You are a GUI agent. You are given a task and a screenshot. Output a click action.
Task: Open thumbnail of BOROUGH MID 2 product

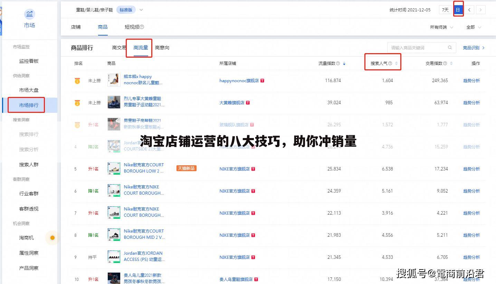tap(114, 235)
